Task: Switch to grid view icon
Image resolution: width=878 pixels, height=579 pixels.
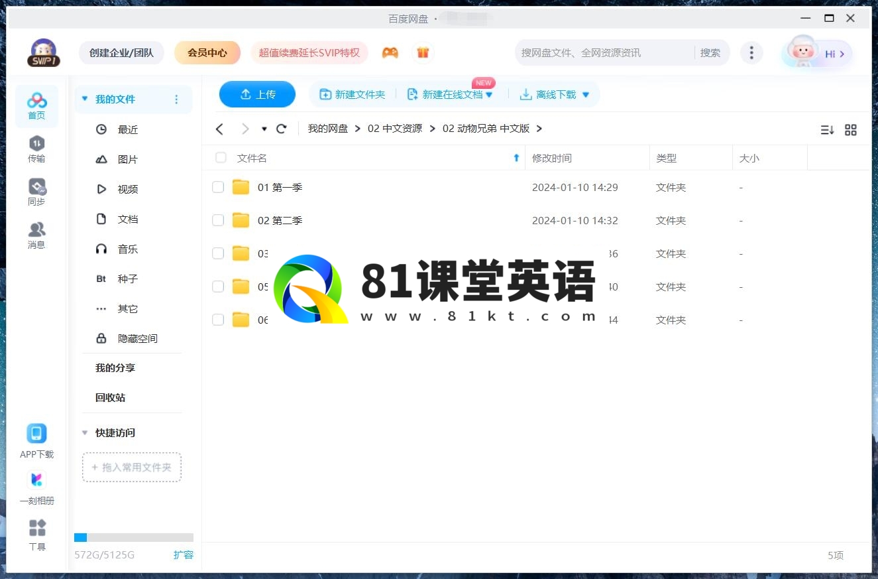Action: click(x=851, y=130)
